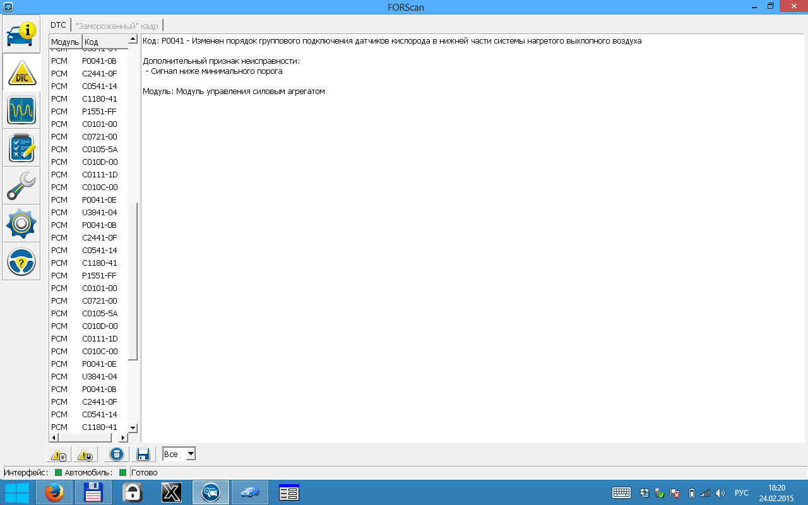The width and height of the screenshot is (808, 505).
Task: Open the touch keyboard tray icon
Action: (621, 493)
